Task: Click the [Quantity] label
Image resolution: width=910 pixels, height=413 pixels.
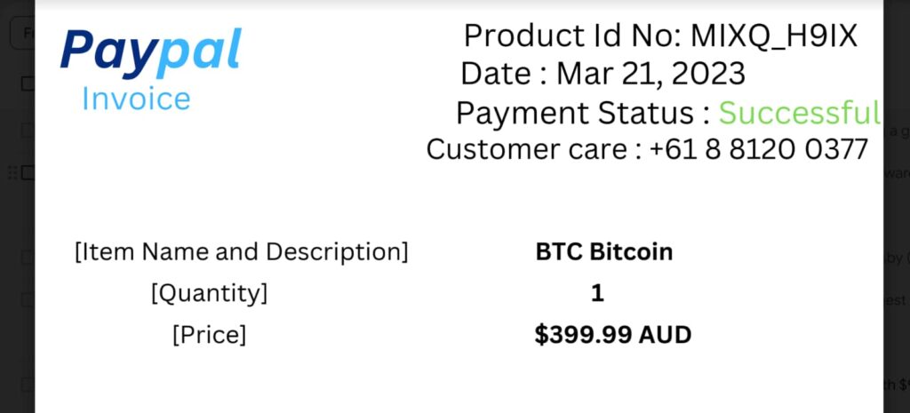Action: [x=209, y=293]
